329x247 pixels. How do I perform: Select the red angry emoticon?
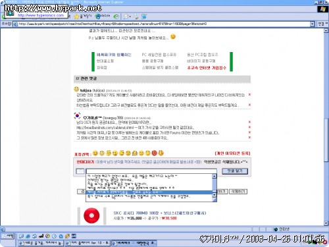(x=155, y=153)
